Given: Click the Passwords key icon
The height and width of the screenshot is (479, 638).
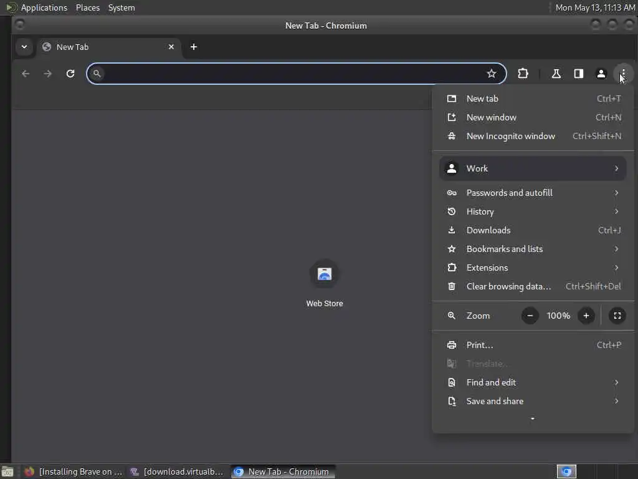Looking at the screenshot, I should 452,193.
